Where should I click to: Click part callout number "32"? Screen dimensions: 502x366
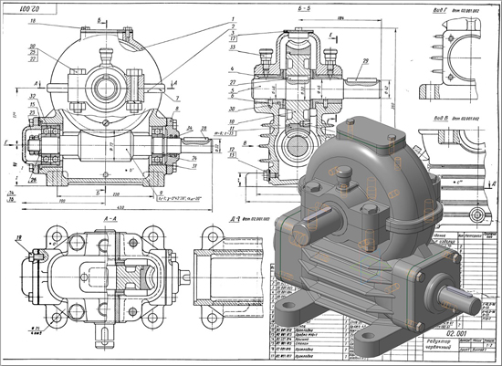point(32,96)
